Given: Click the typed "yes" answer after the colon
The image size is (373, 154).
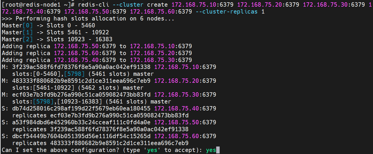Looking at the screenshot, I should pos(211,150).
